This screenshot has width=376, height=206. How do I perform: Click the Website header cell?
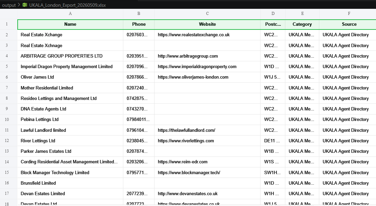click(208, 24)
